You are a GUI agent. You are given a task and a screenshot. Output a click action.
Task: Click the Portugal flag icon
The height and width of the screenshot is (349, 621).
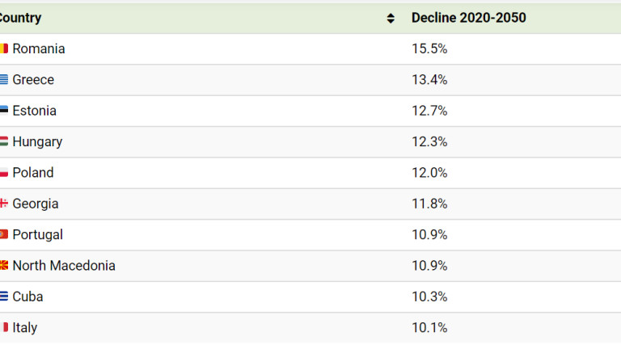click(4, 234)
